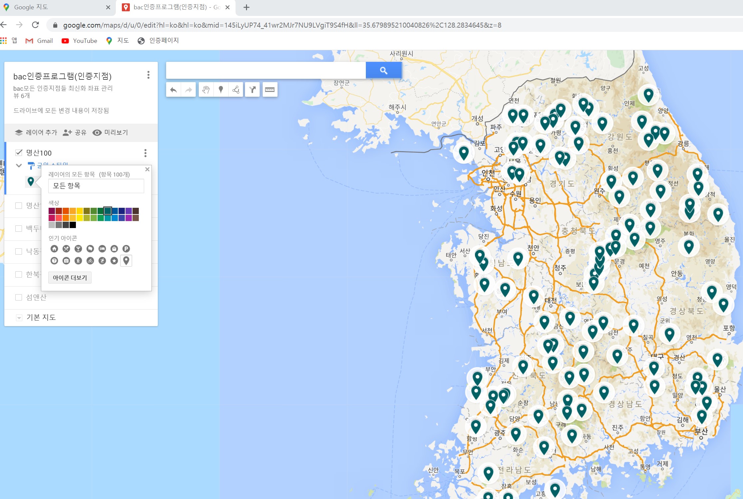
Task: Select the black color swatch
Action: pos(73,225)
